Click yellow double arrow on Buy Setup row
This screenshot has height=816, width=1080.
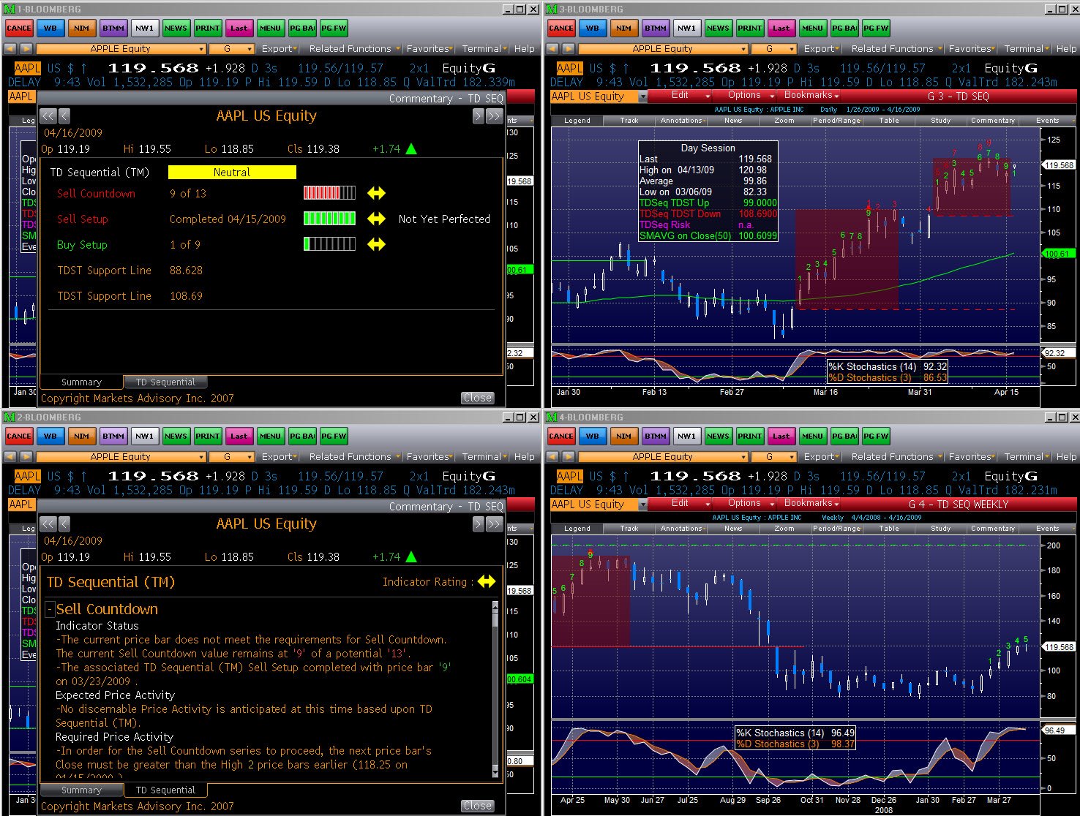click(376, 244)
